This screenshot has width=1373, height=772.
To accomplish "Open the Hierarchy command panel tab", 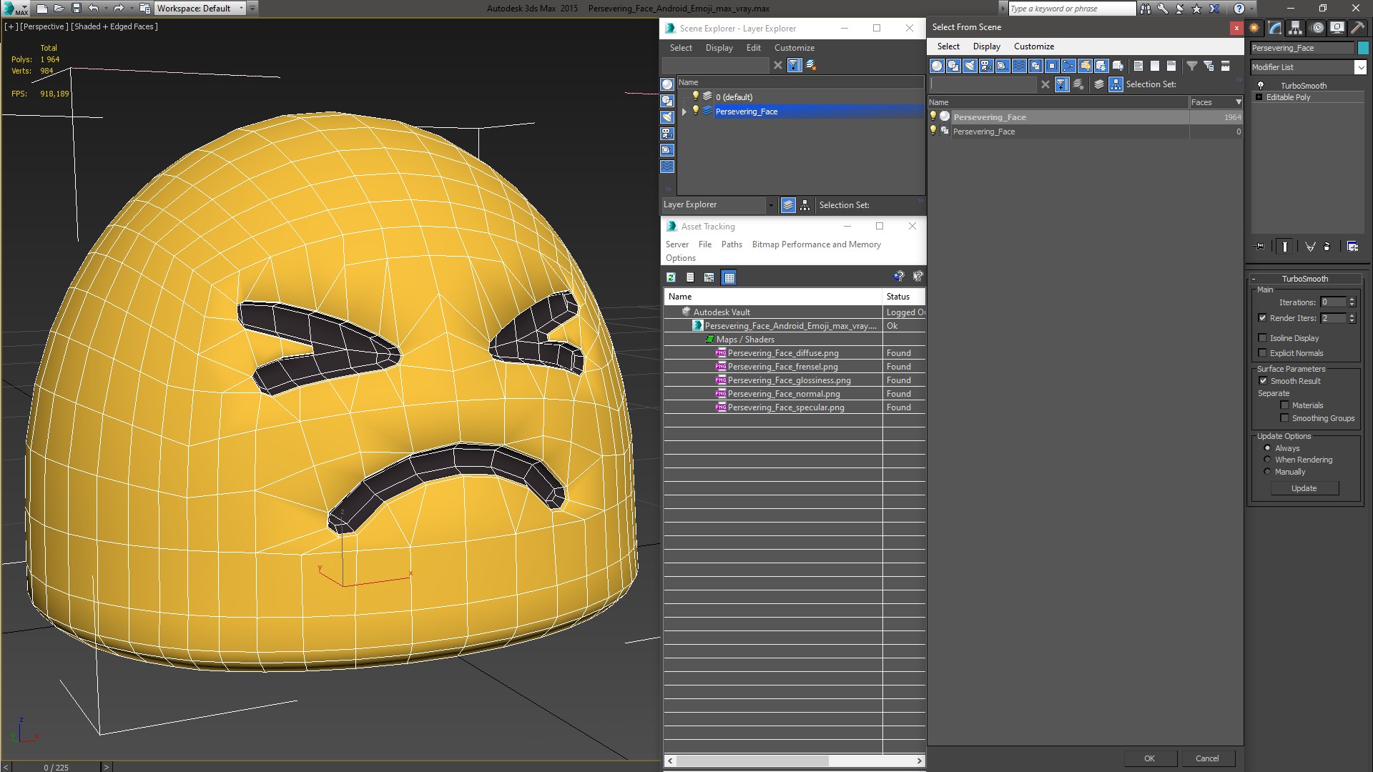I will coord(1296,28).
